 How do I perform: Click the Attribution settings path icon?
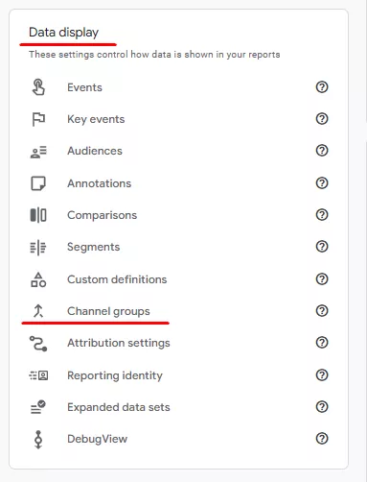pyautogui.click(x=38, y=344)
